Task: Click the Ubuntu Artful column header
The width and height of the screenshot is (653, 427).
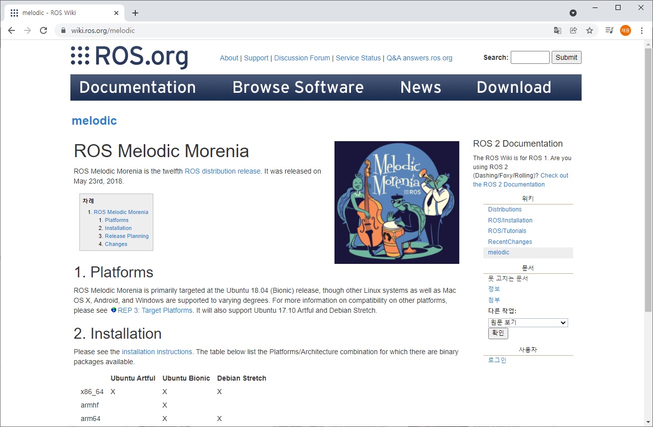Action: click(133, 378)
